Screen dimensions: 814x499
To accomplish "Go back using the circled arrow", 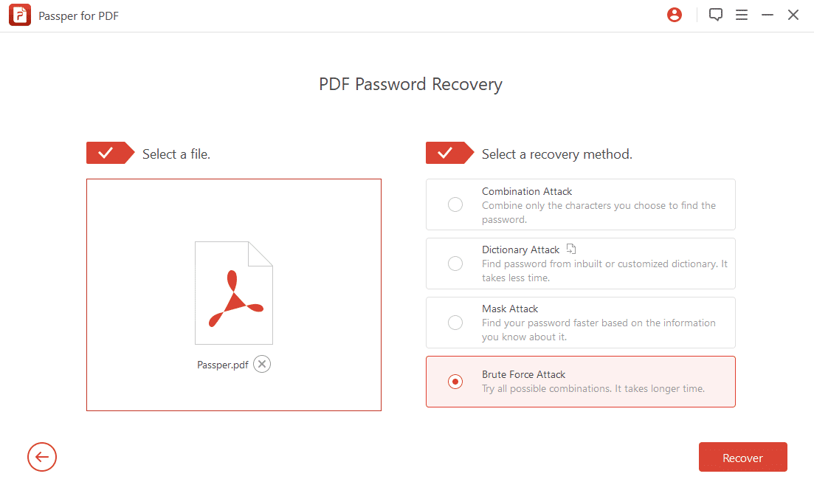I will (42, 458).
